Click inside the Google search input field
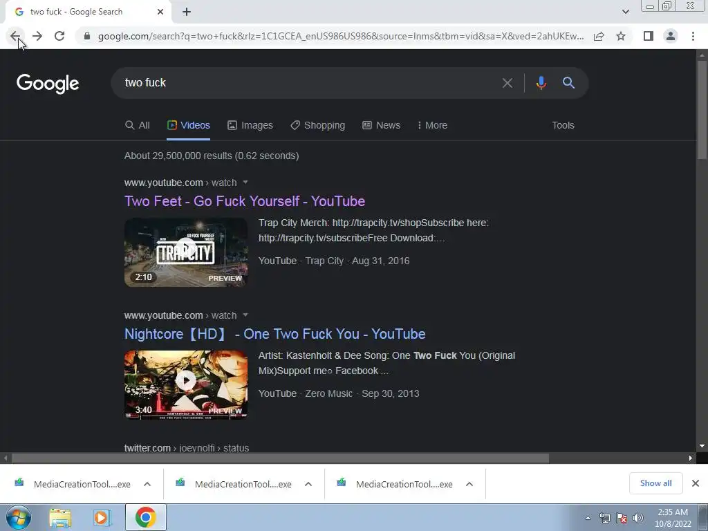This screenshot has height=531, width=708. tap(307, 83)
